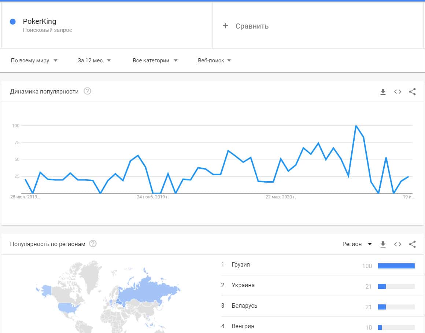425x333 pixels.
Task: Click the plus icon to add comparison
Action: pos(226,26)
